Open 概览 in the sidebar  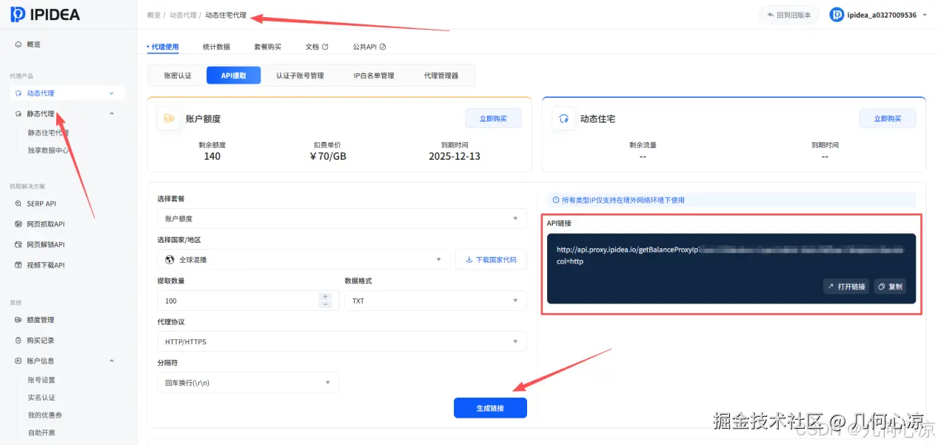(x=33, y=44)
